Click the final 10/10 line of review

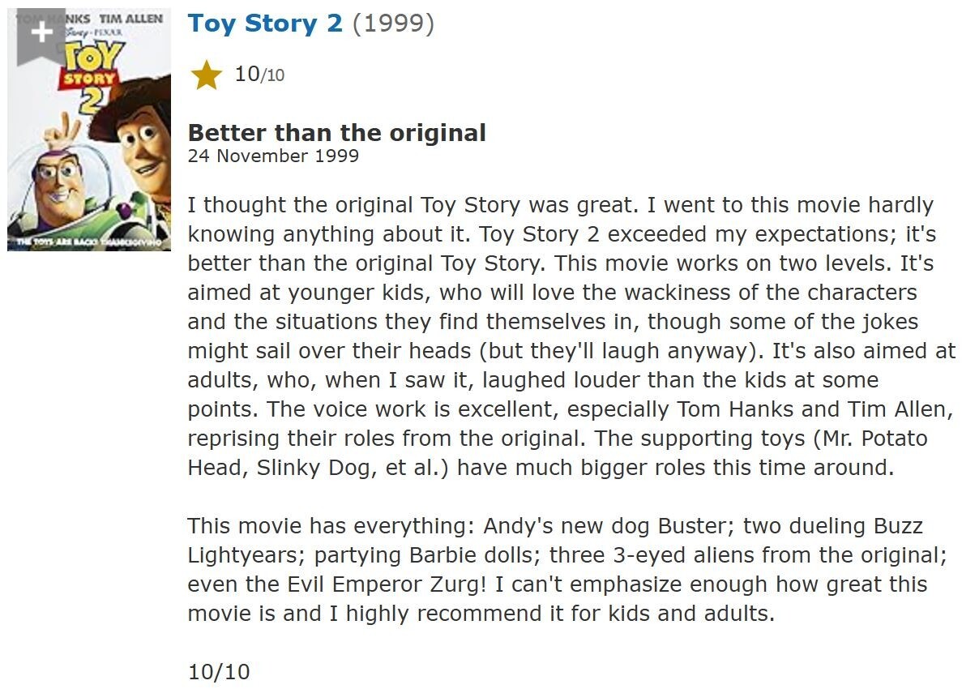pyautogui.click(x=219, y=672)
